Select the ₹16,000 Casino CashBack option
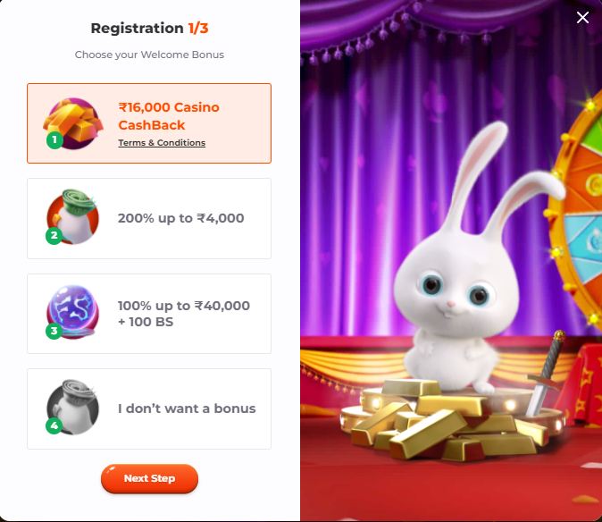The image size is (602, 522). 149,123
